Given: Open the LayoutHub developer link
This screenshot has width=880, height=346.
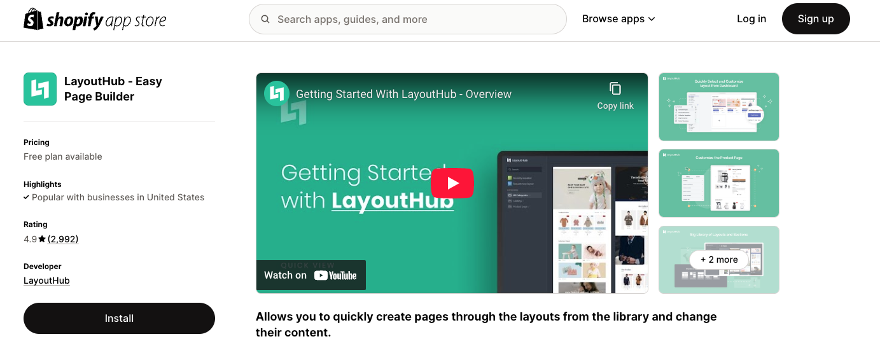Looking at the screenshot, I should [x=46, y=280].
